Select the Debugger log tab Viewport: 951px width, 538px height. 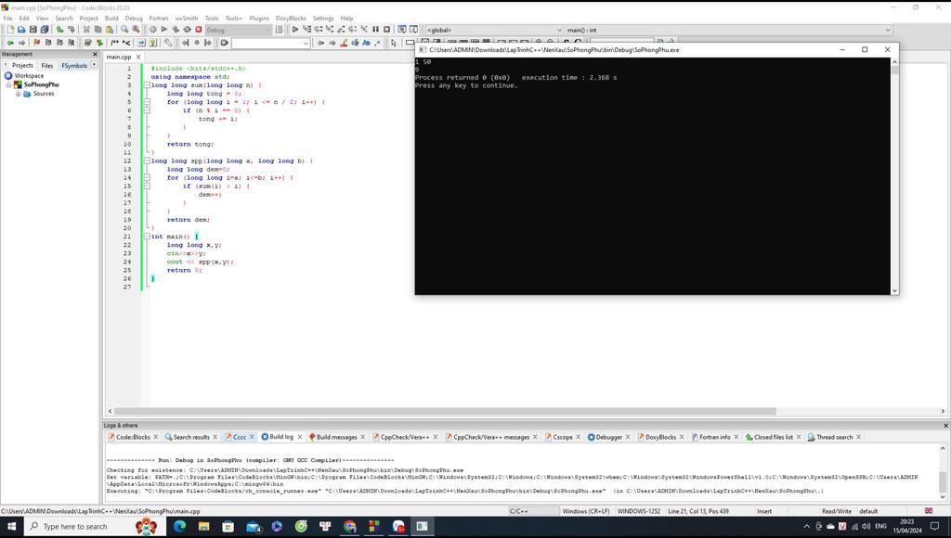pyautogui.click(x=609, y=438)
